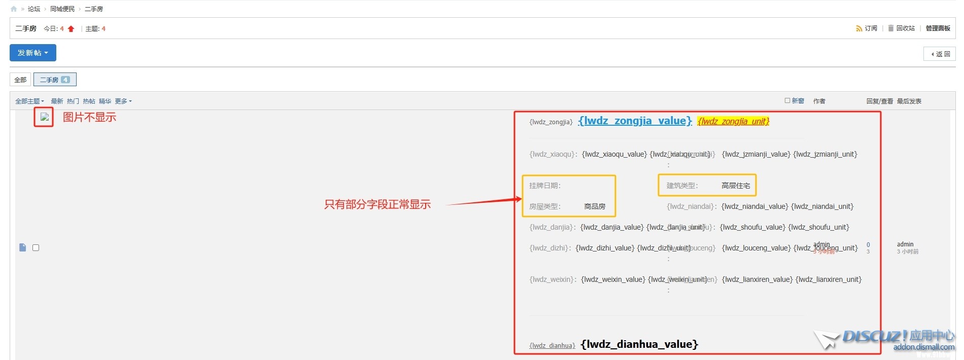Open the recycle bin (回收站) icon
Image resolution: width=964 pixels, height=360 pixels.
coord(890,28)
